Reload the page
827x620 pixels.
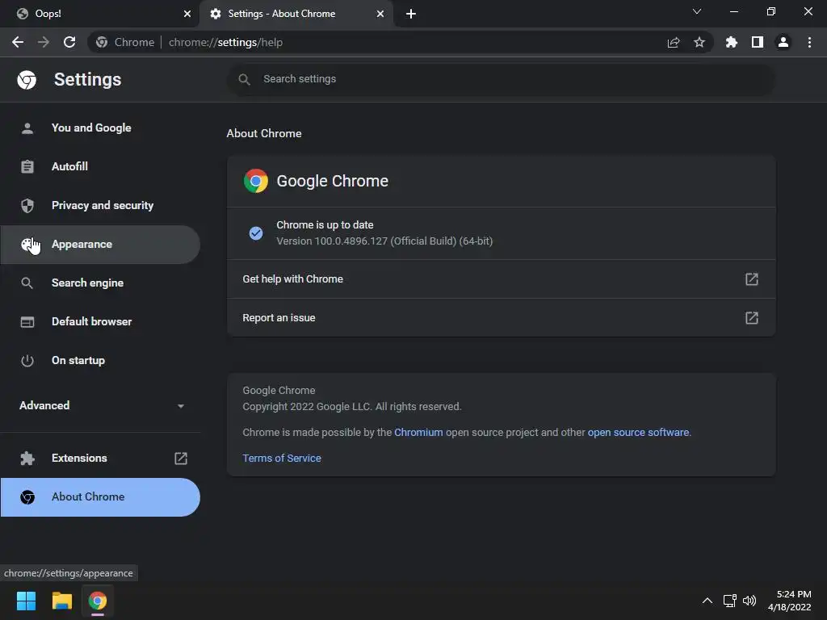point(69,42)
